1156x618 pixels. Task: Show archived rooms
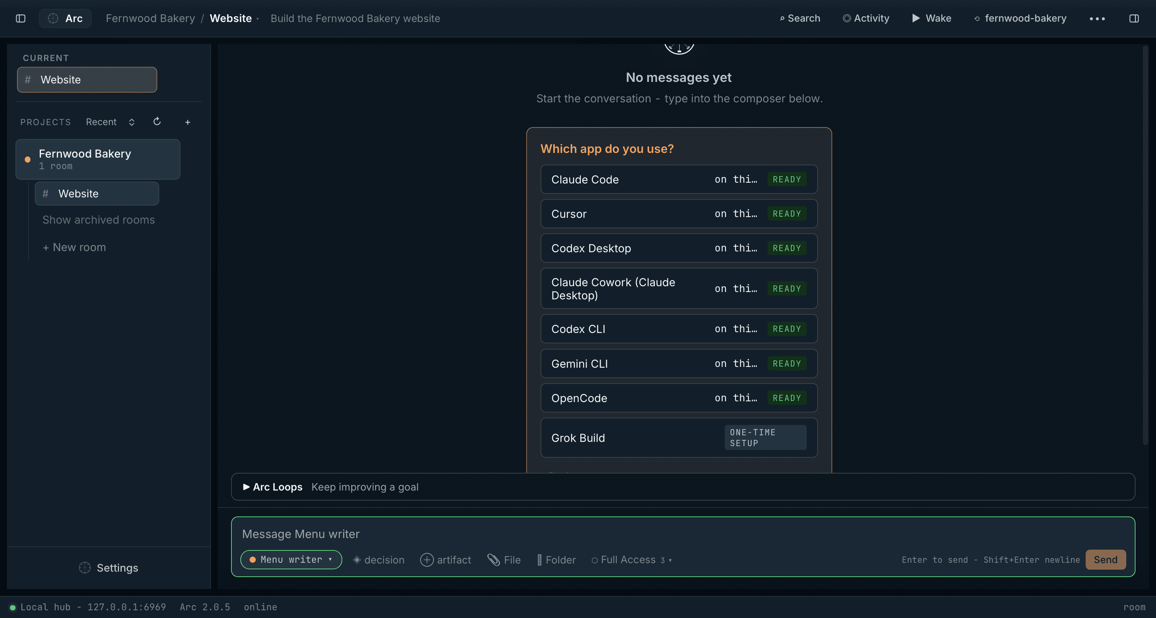click(98, 220)
